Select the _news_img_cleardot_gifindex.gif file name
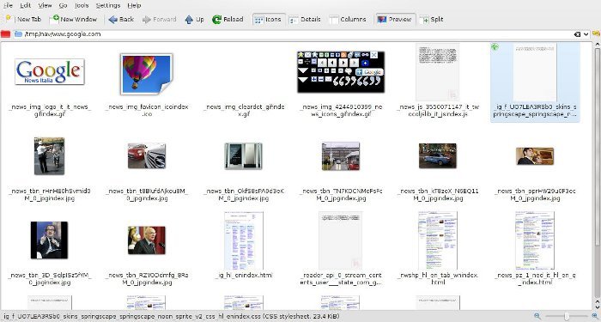 [244, 111]
